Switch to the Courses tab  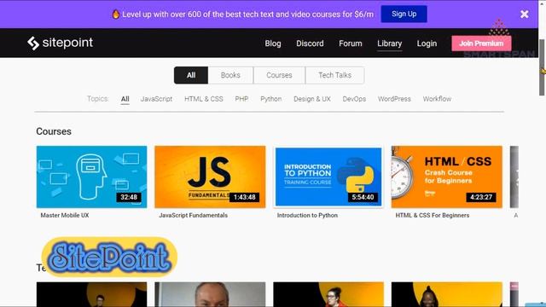pyautogui.click(x=279, y=75)
